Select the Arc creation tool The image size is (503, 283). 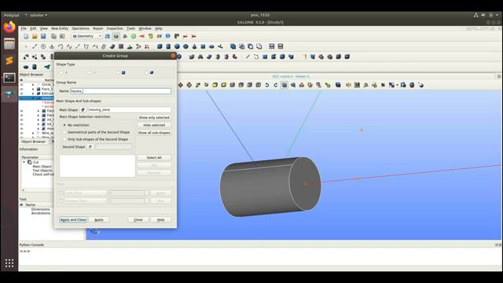click(61, 46)
